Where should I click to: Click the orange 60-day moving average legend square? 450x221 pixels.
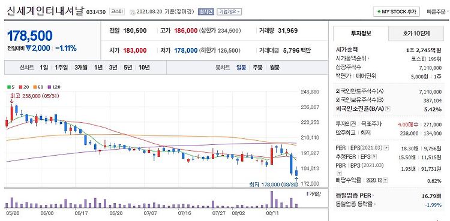click(x=35, y=87)
